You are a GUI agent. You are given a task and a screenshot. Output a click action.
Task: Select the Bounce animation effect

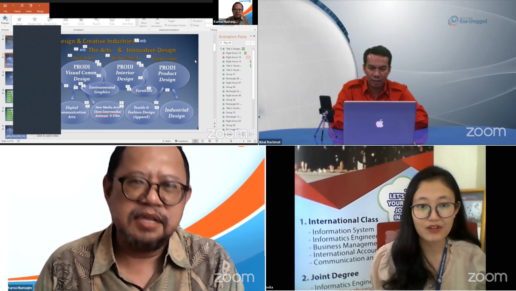click(x=96, y=21)
